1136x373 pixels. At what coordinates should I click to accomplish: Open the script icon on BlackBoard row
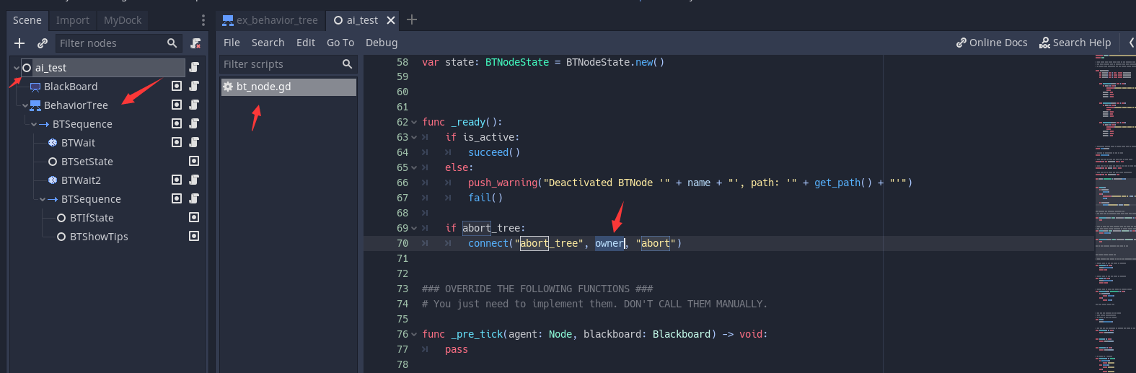(194, 86)
